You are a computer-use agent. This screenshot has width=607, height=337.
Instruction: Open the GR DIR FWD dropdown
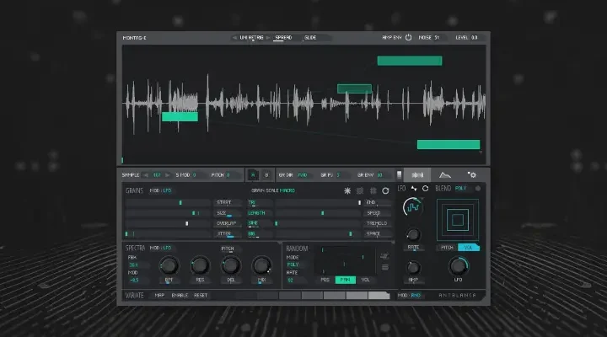pos(304,174)
